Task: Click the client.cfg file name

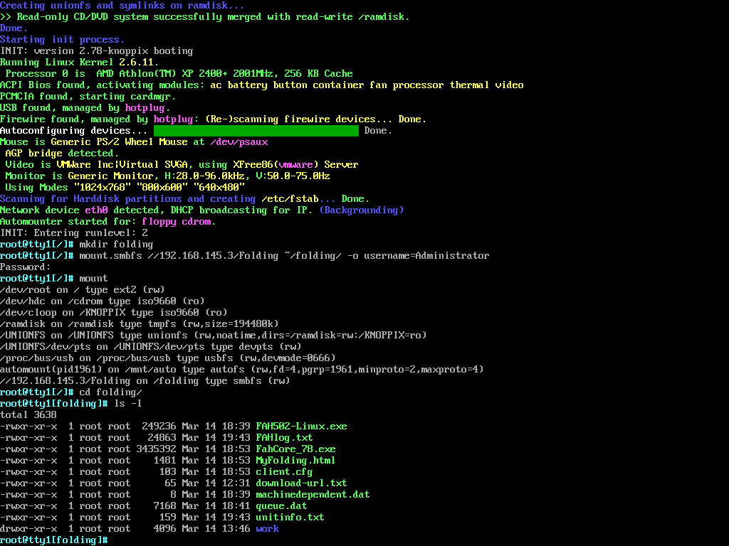Action: [x=284, y=472]
